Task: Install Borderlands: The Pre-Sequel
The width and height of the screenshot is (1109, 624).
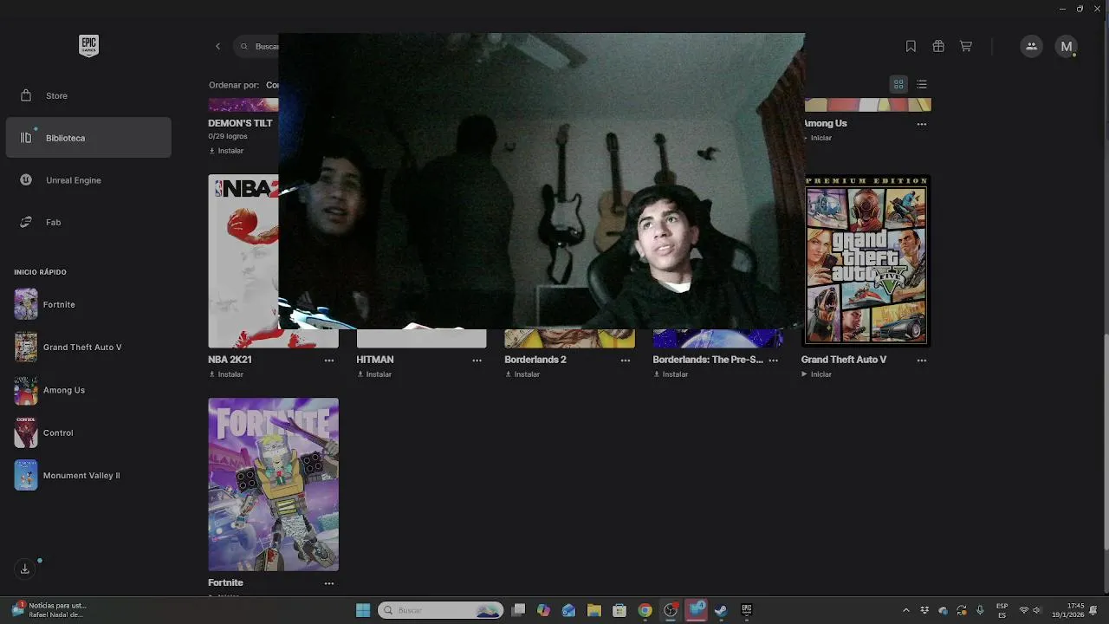Action: coord(671,374)
